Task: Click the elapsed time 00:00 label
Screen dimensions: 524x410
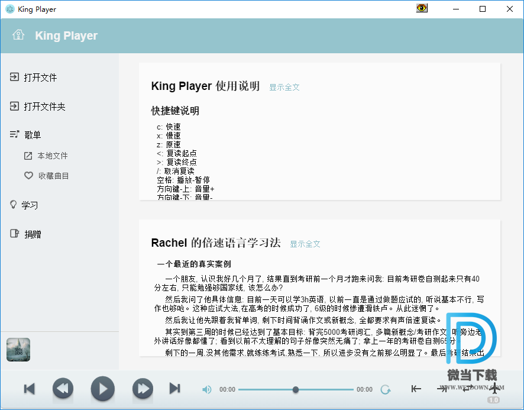Action: click(x=227, y=390)
